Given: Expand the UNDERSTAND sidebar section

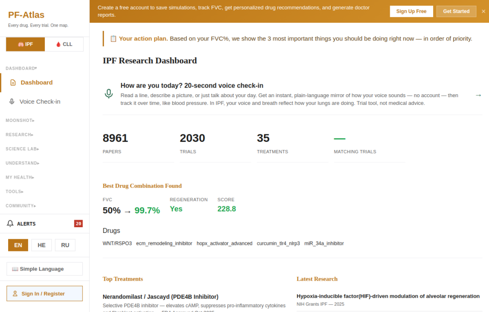Looking at the screenshot, I should pyautogui.click(x=22, y=163).
